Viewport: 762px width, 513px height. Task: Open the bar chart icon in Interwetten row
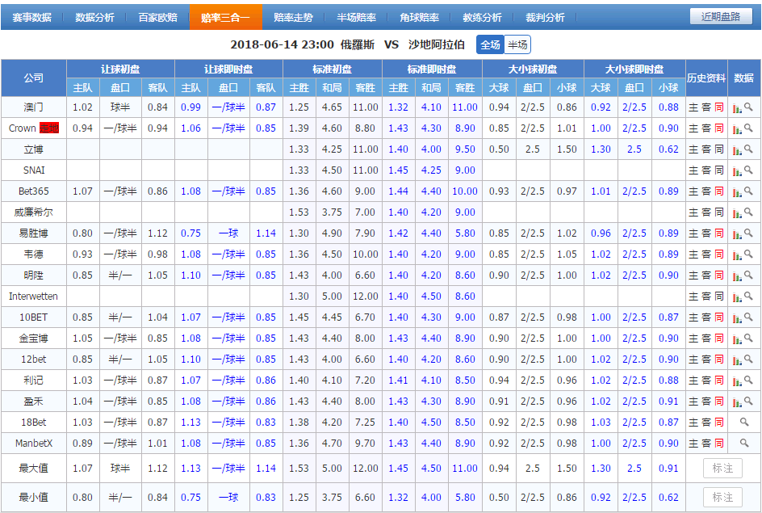pyautogui.click(x=737, y=297)
